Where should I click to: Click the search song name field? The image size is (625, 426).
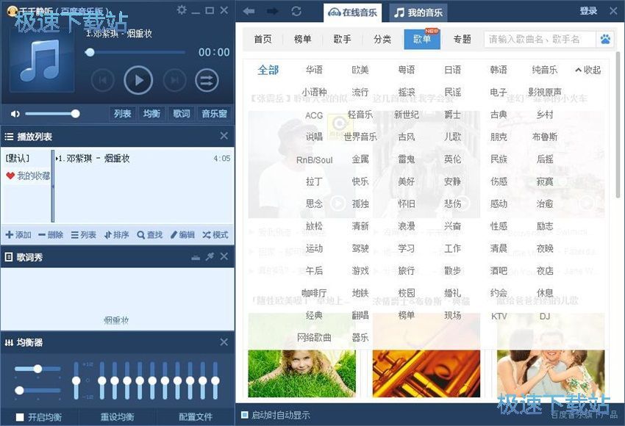pyautogui.click(x=540, y=39)
